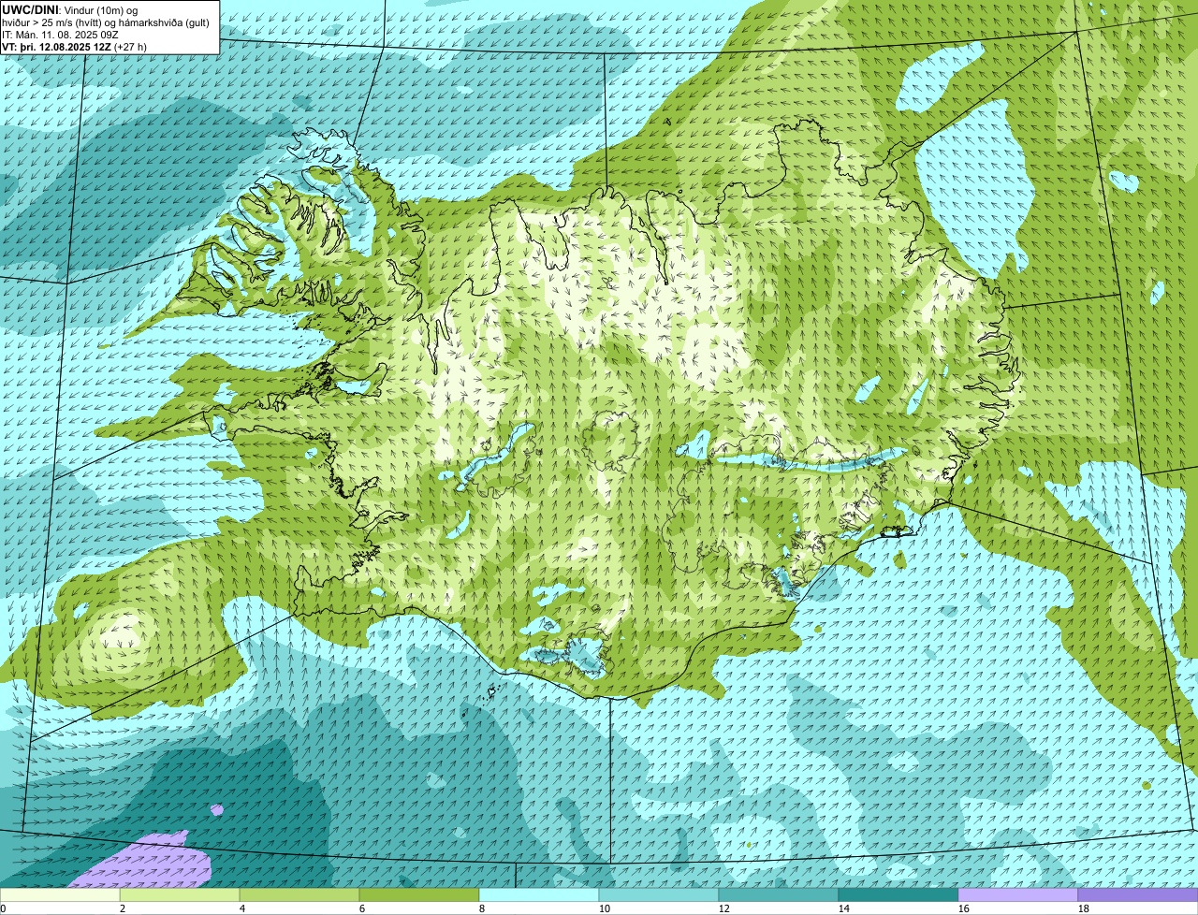
Task: Click the scale label '16'
Action: click(964, 908)
